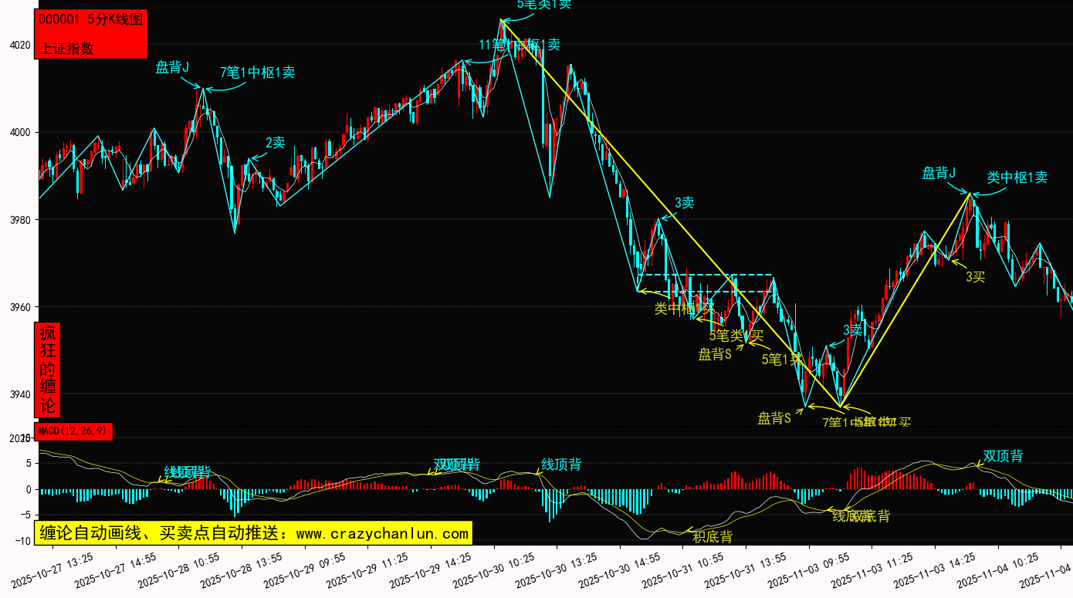1073x598 pixels.
Task: Click the 4020 price axis label
Action: (20, 45)
